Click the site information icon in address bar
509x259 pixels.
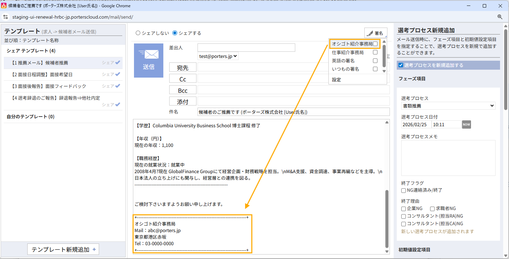tap(6, 17)
